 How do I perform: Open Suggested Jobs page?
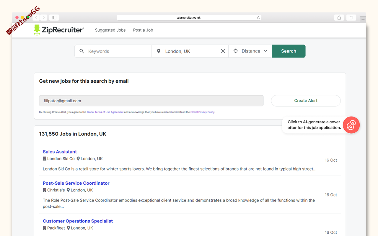tap(110, 30)
